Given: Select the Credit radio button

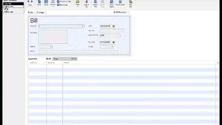Looking at the screenshot, I should pyautogui.click(x=37, y=12).
